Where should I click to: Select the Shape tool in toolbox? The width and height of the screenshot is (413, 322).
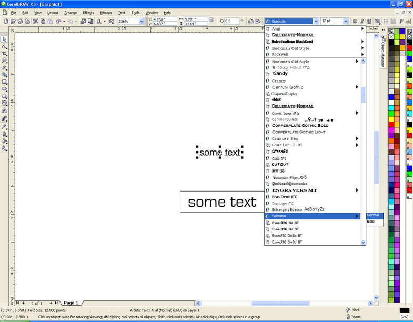click(x=4, y=46)
